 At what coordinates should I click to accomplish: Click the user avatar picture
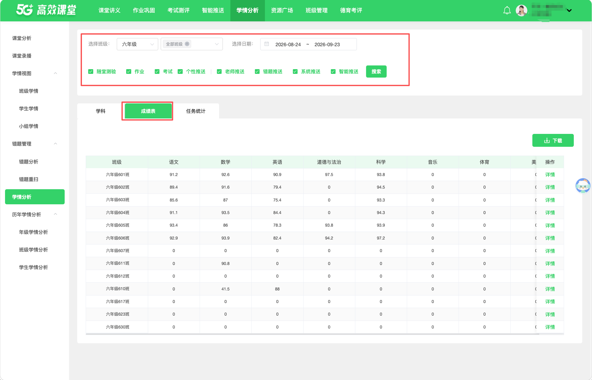pos(521,10)
